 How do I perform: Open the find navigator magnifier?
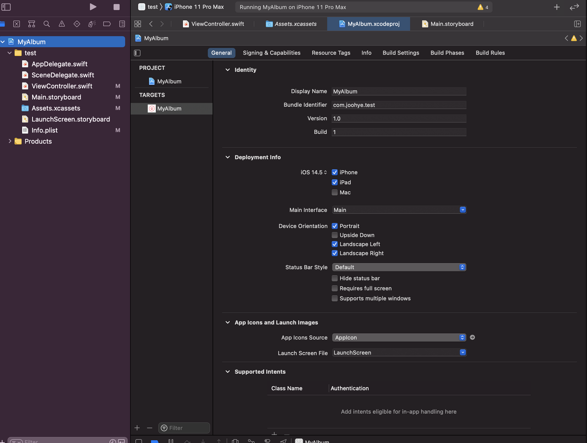pos(47,24)
